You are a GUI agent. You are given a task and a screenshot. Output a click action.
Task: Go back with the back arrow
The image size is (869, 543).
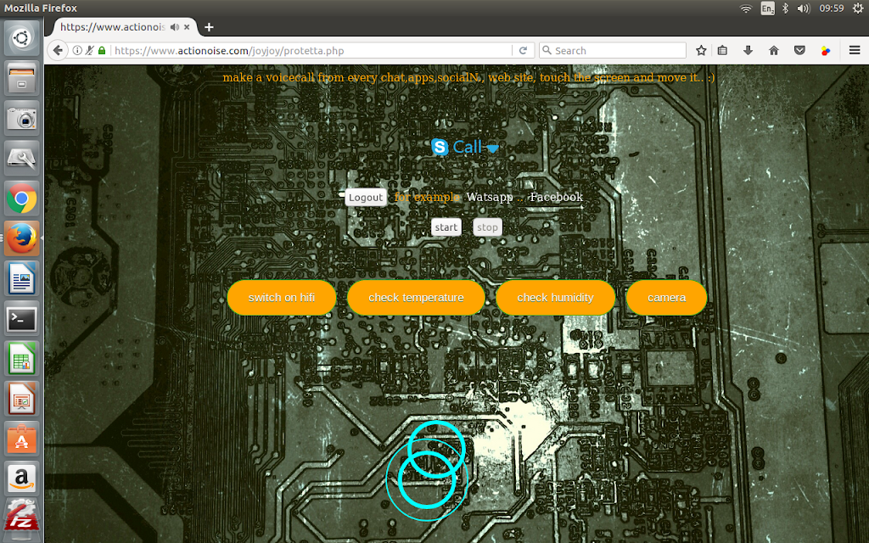tap(58, 50)
